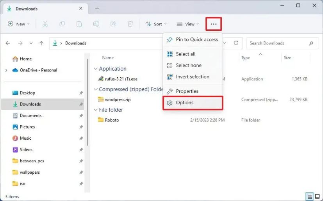Collapse the File folder group
The height and width of the screenshot is (201, 323).
pyautogui.click(x=96, y=110)
